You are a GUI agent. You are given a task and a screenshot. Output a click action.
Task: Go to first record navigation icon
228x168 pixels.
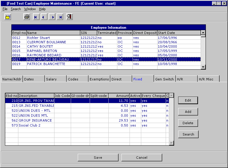click(x=36, y=17)
